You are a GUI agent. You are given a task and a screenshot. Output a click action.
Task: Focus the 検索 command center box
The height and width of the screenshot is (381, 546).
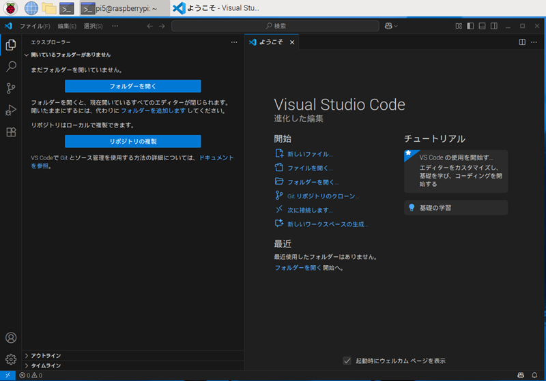(275, 26)
